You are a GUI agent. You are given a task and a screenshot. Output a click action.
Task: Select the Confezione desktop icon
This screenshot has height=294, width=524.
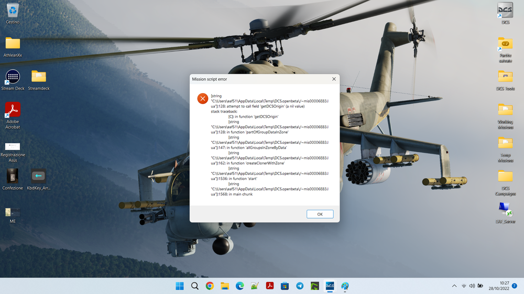point(13,179)
